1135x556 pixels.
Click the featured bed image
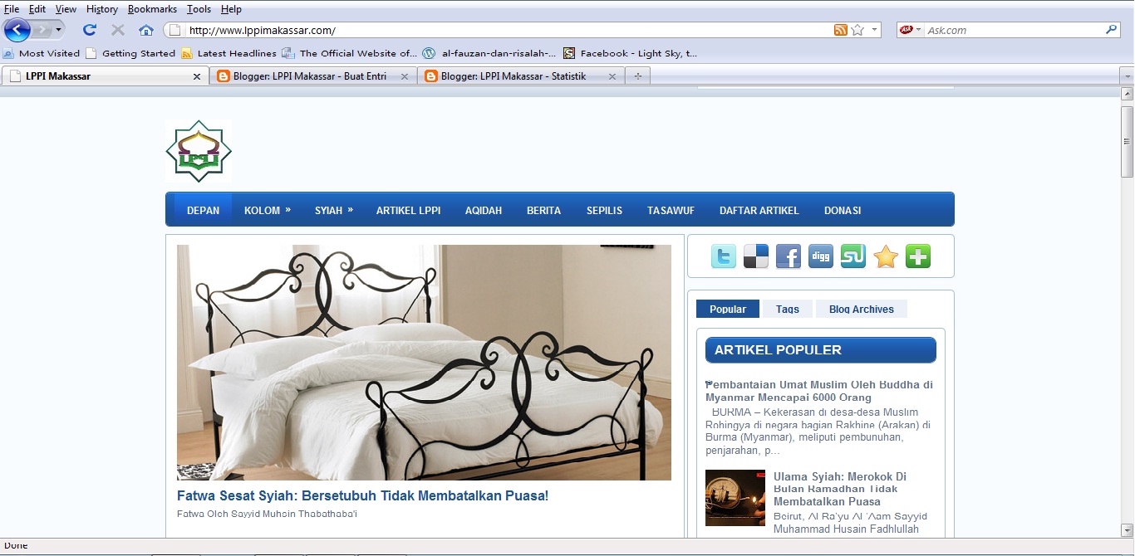tap(424, 363)
